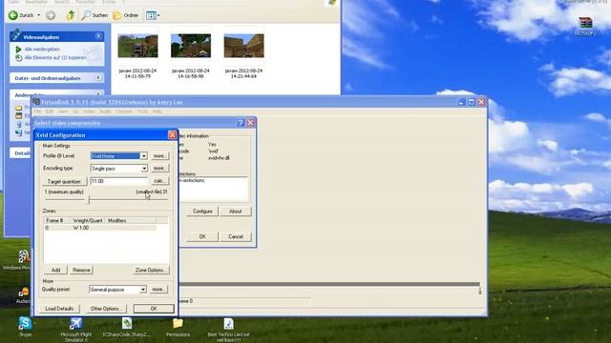Open the Zurück history dropdown arrow
The height and width of the screenshot is (343, 611).
[x=38, y=15]
